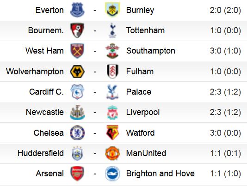The image size is (247, 186).
Task: Click the Everton club crest
Action: point(77,10)
